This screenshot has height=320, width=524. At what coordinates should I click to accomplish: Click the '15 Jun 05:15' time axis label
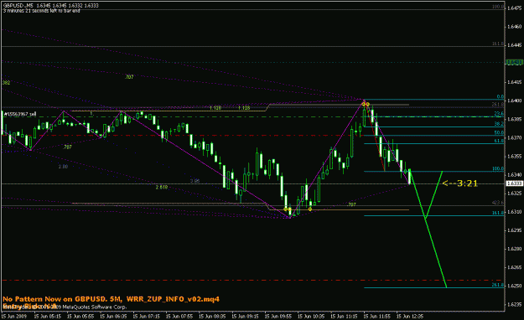[x=48, y=316]
